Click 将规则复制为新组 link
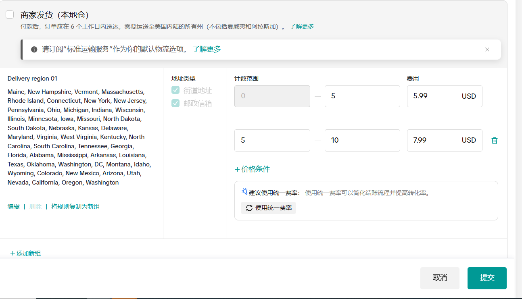 pyautogui.click(x=75, y=207)
